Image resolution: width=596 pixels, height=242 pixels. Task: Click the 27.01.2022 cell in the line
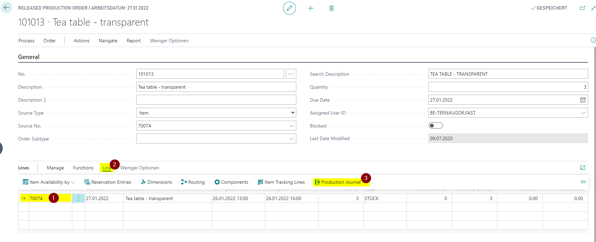click(x=104, y=198)
